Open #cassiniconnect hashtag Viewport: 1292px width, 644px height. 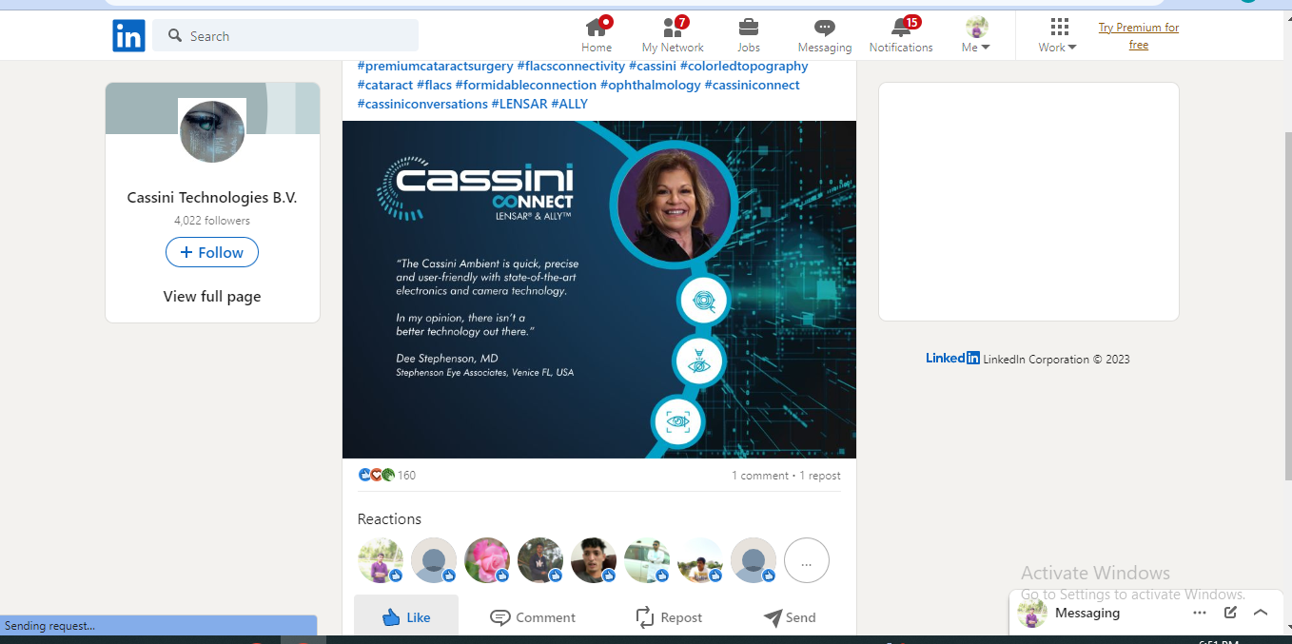[752, 85]
